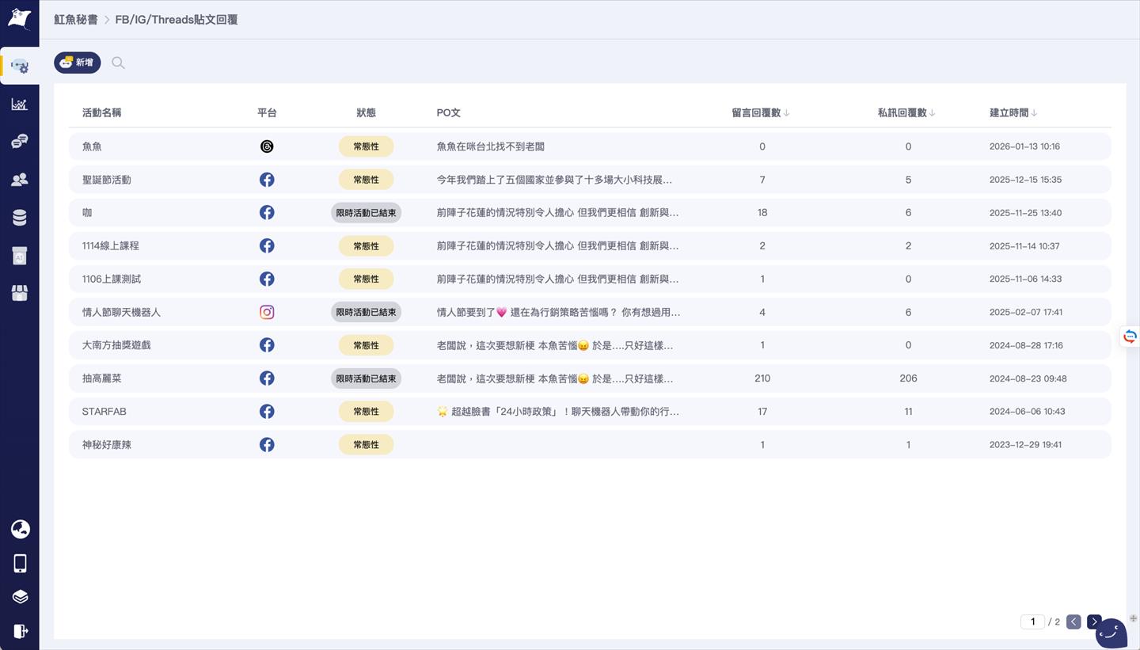Open the chat messages sidebar icon

20,142
